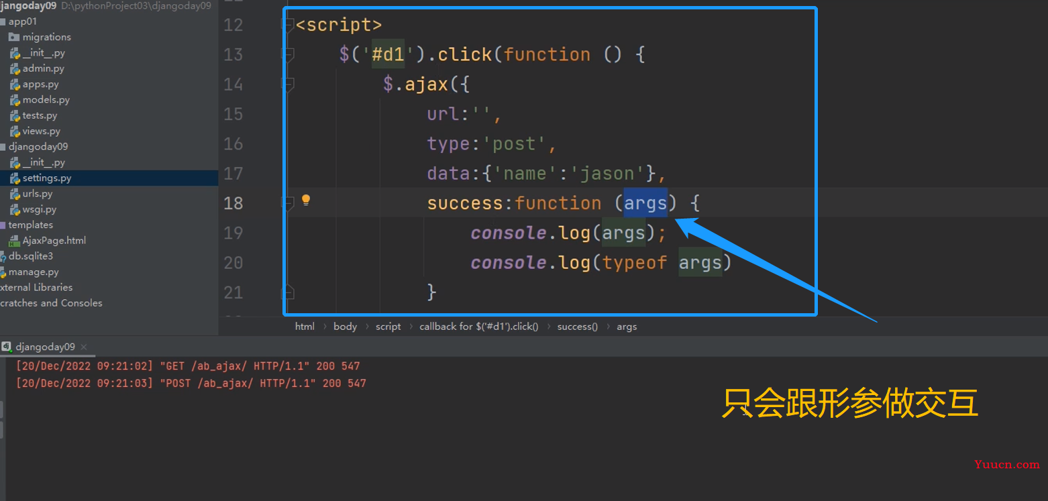The height and width of the screenshot is (501, 1048).
Task: Click the $.ajax({ call on line 14
Action: click(427, 85)
